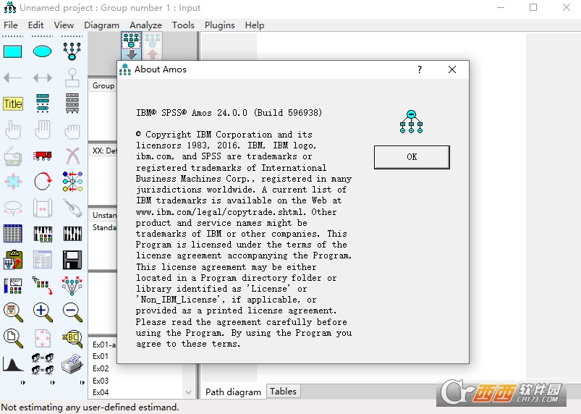The width and height of the screenshot is (581, 414).
Task: Switch to the Path diagram tab
Action: point(233,392)
